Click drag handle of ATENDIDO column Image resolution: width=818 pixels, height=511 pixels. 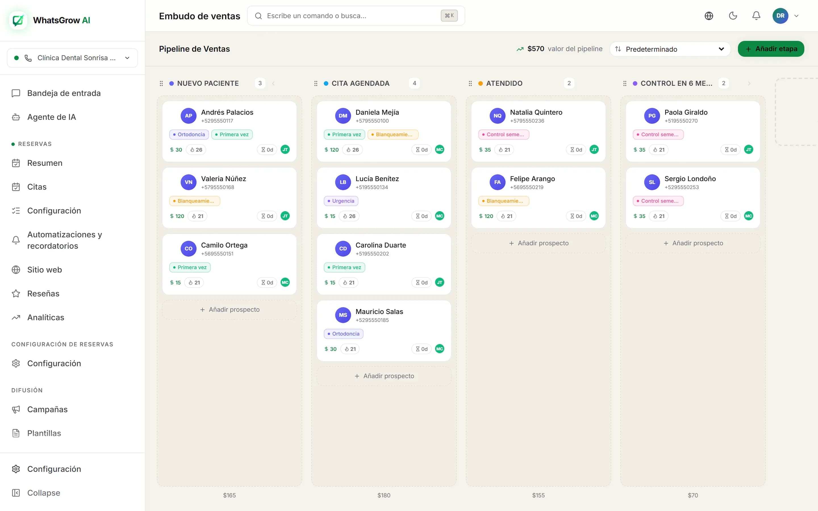click(x=470, y=83)
